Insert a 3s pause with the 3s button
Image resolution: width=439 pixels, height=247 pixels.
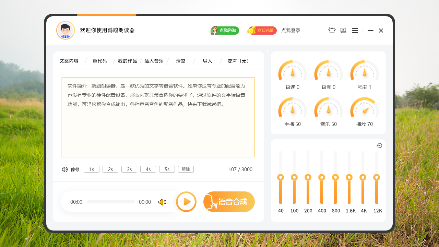[129, 169]
